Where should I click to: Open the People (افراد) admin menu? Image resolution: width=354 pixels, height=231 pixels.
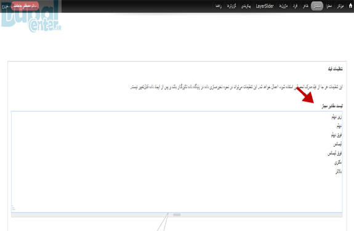[x=295, y=6]
